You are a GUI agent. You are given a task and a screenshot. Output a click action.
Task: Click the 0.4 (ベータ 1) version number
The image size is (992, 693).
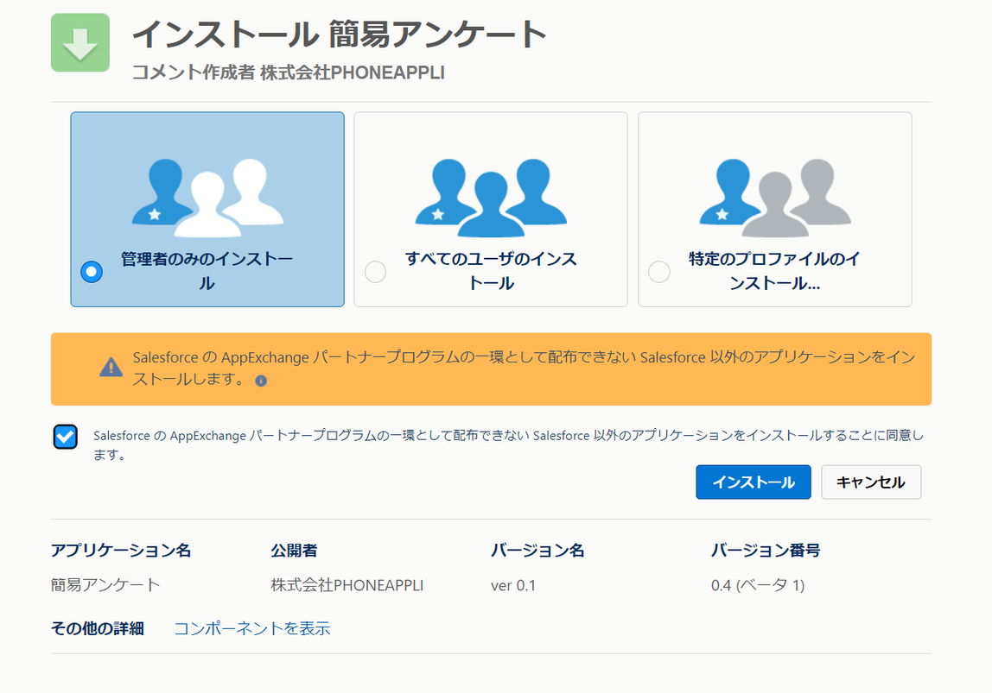[x=758, y=585]
